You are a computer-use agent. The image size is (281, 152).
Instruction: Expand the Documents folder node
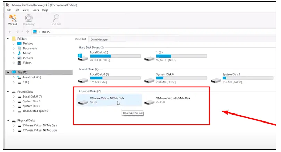(14, 48)
